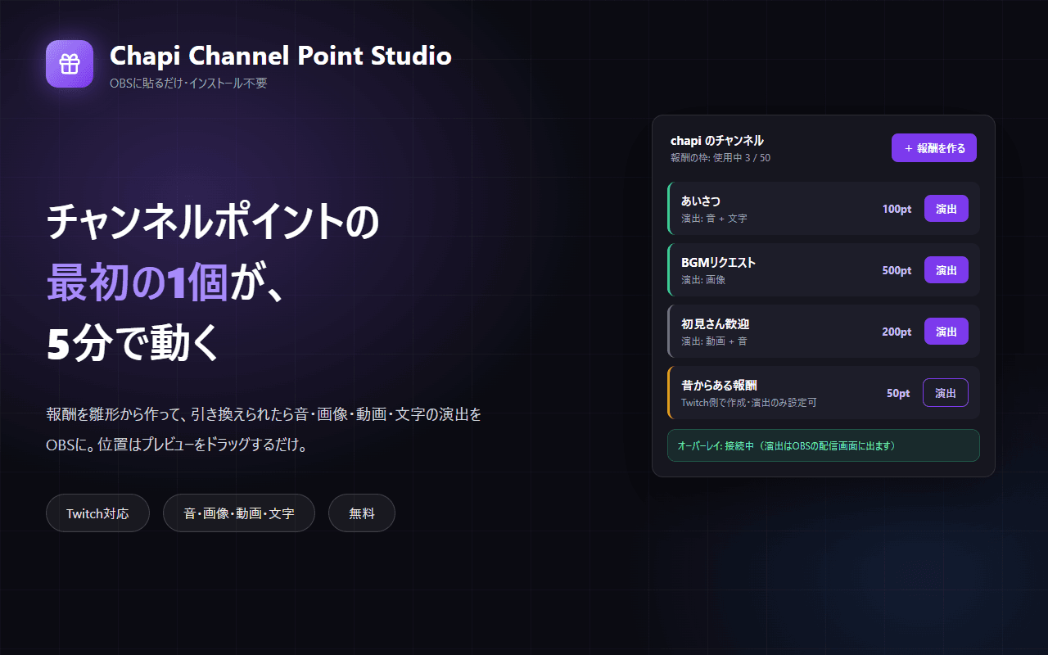Click 'Twitch側で作成・演出のみ設定可' note
The width and height of the screenshot is (1048, 655).
coord(749,403)
